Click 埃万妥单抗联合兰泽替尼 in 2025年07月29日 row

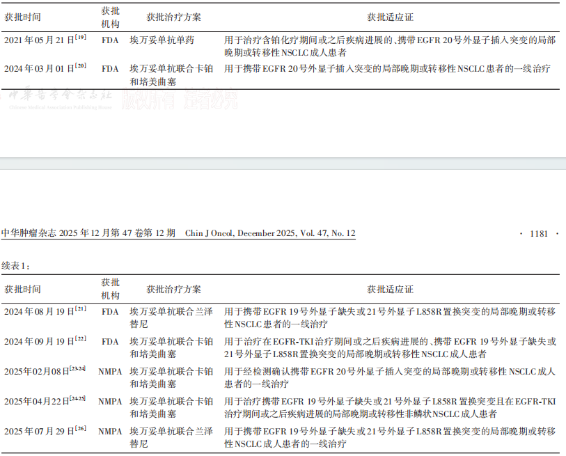171,437
